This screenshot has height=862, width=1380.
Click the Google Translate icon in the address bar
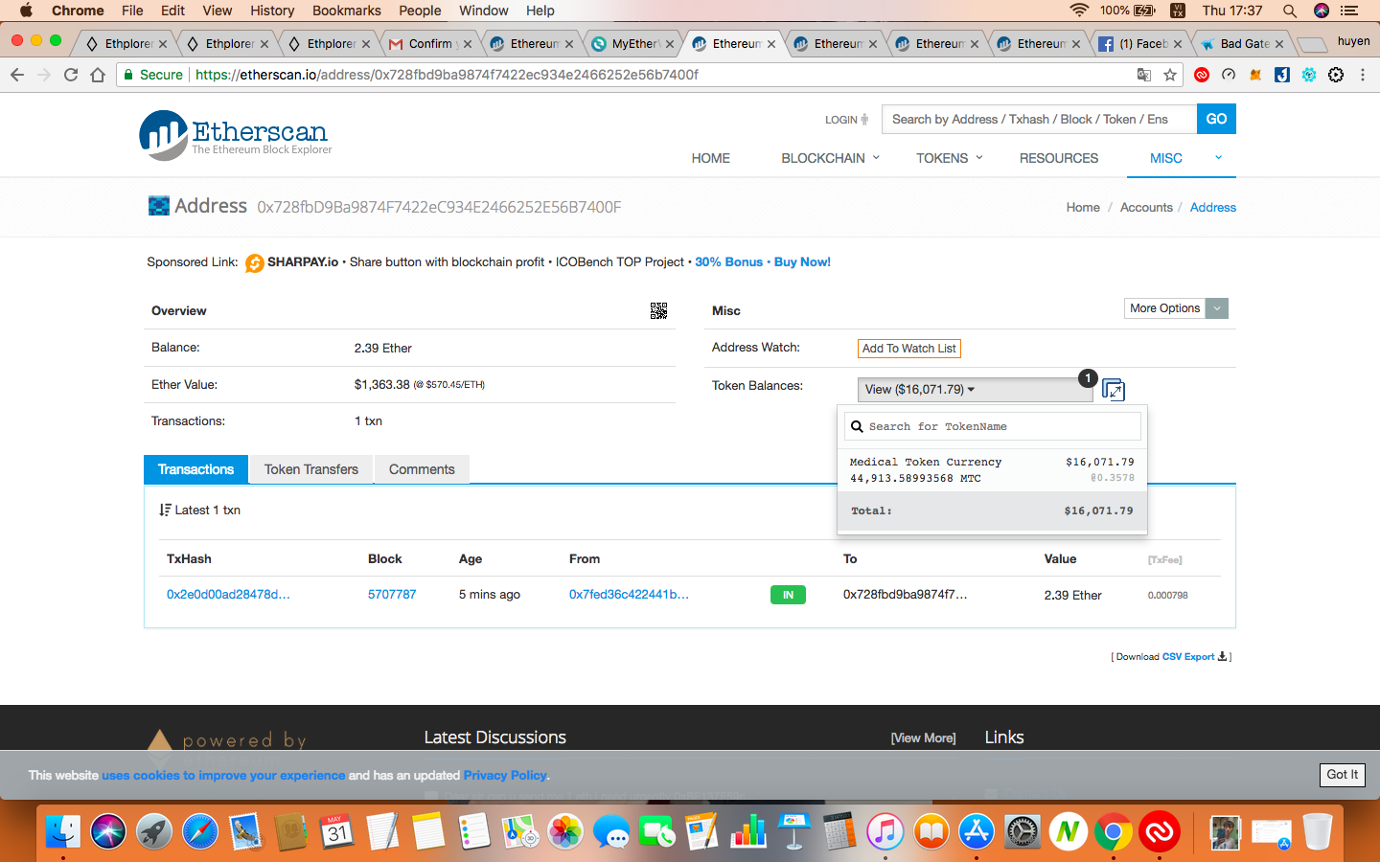click(1144, 75)
